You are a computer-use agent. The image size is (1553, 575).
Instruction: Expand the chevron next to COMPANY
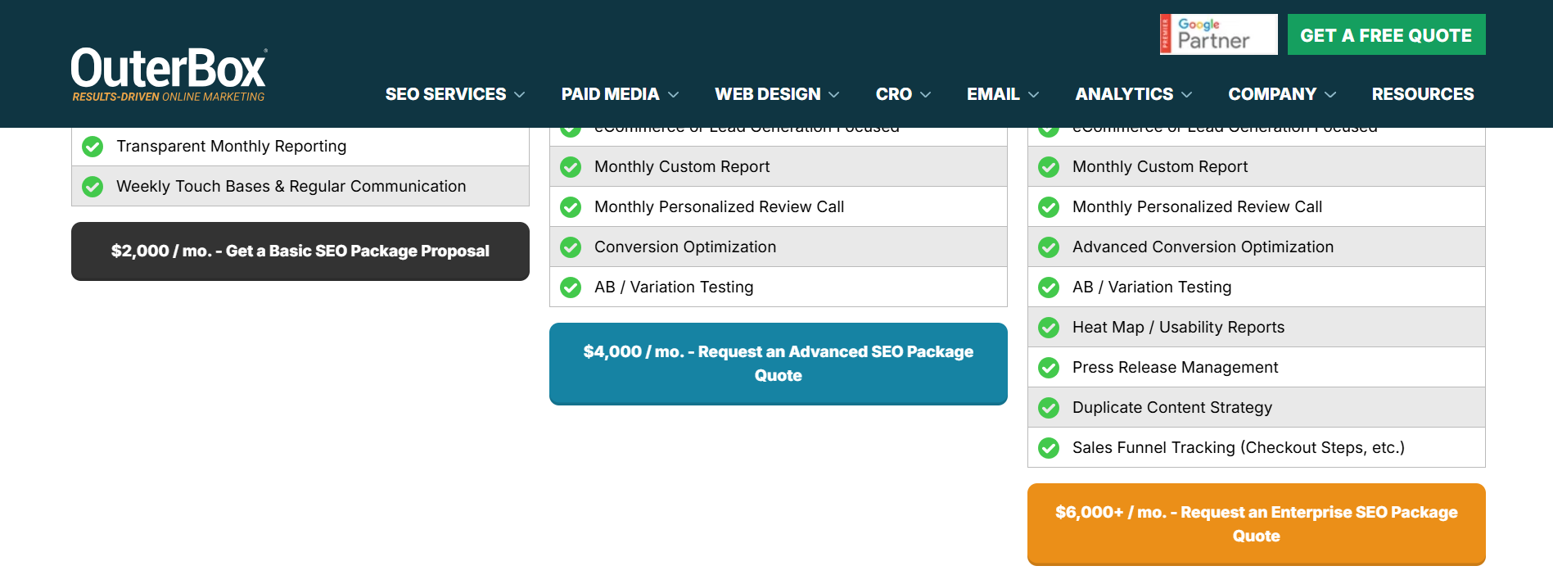[x=1330, y=95]
